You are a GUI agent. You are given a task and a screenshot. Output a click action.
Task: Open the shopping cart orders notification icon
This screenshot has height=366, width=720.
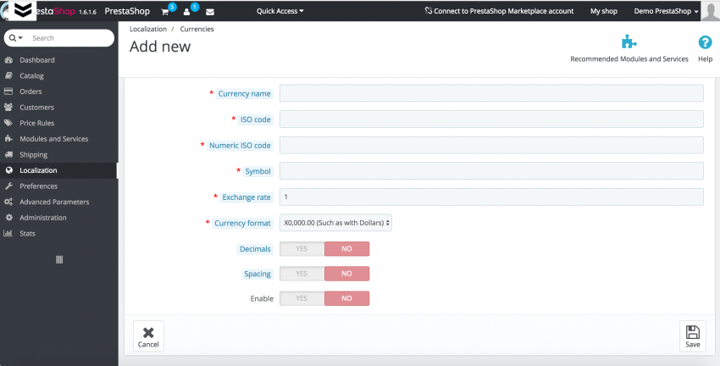click(x=165, y=12)
